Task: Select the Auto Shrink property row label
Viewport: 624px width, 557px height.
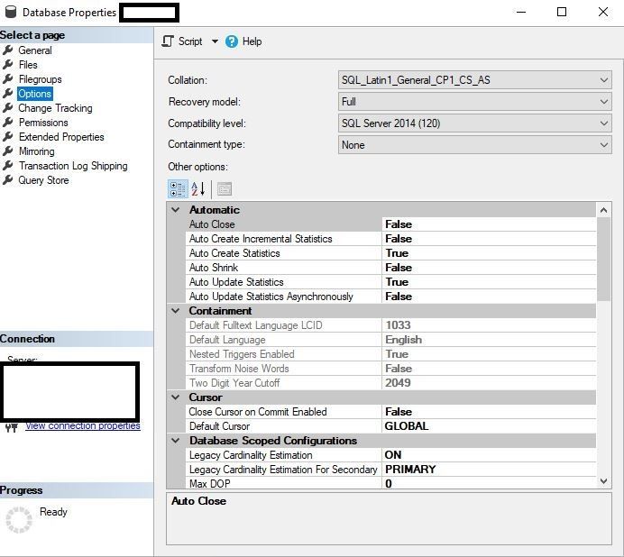Action: click(214, 268)
